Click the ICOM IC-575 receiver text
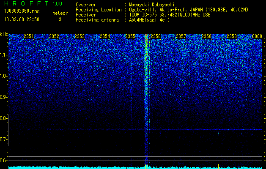The width and height of the screenshot is (266, 169). pos(170,15)
